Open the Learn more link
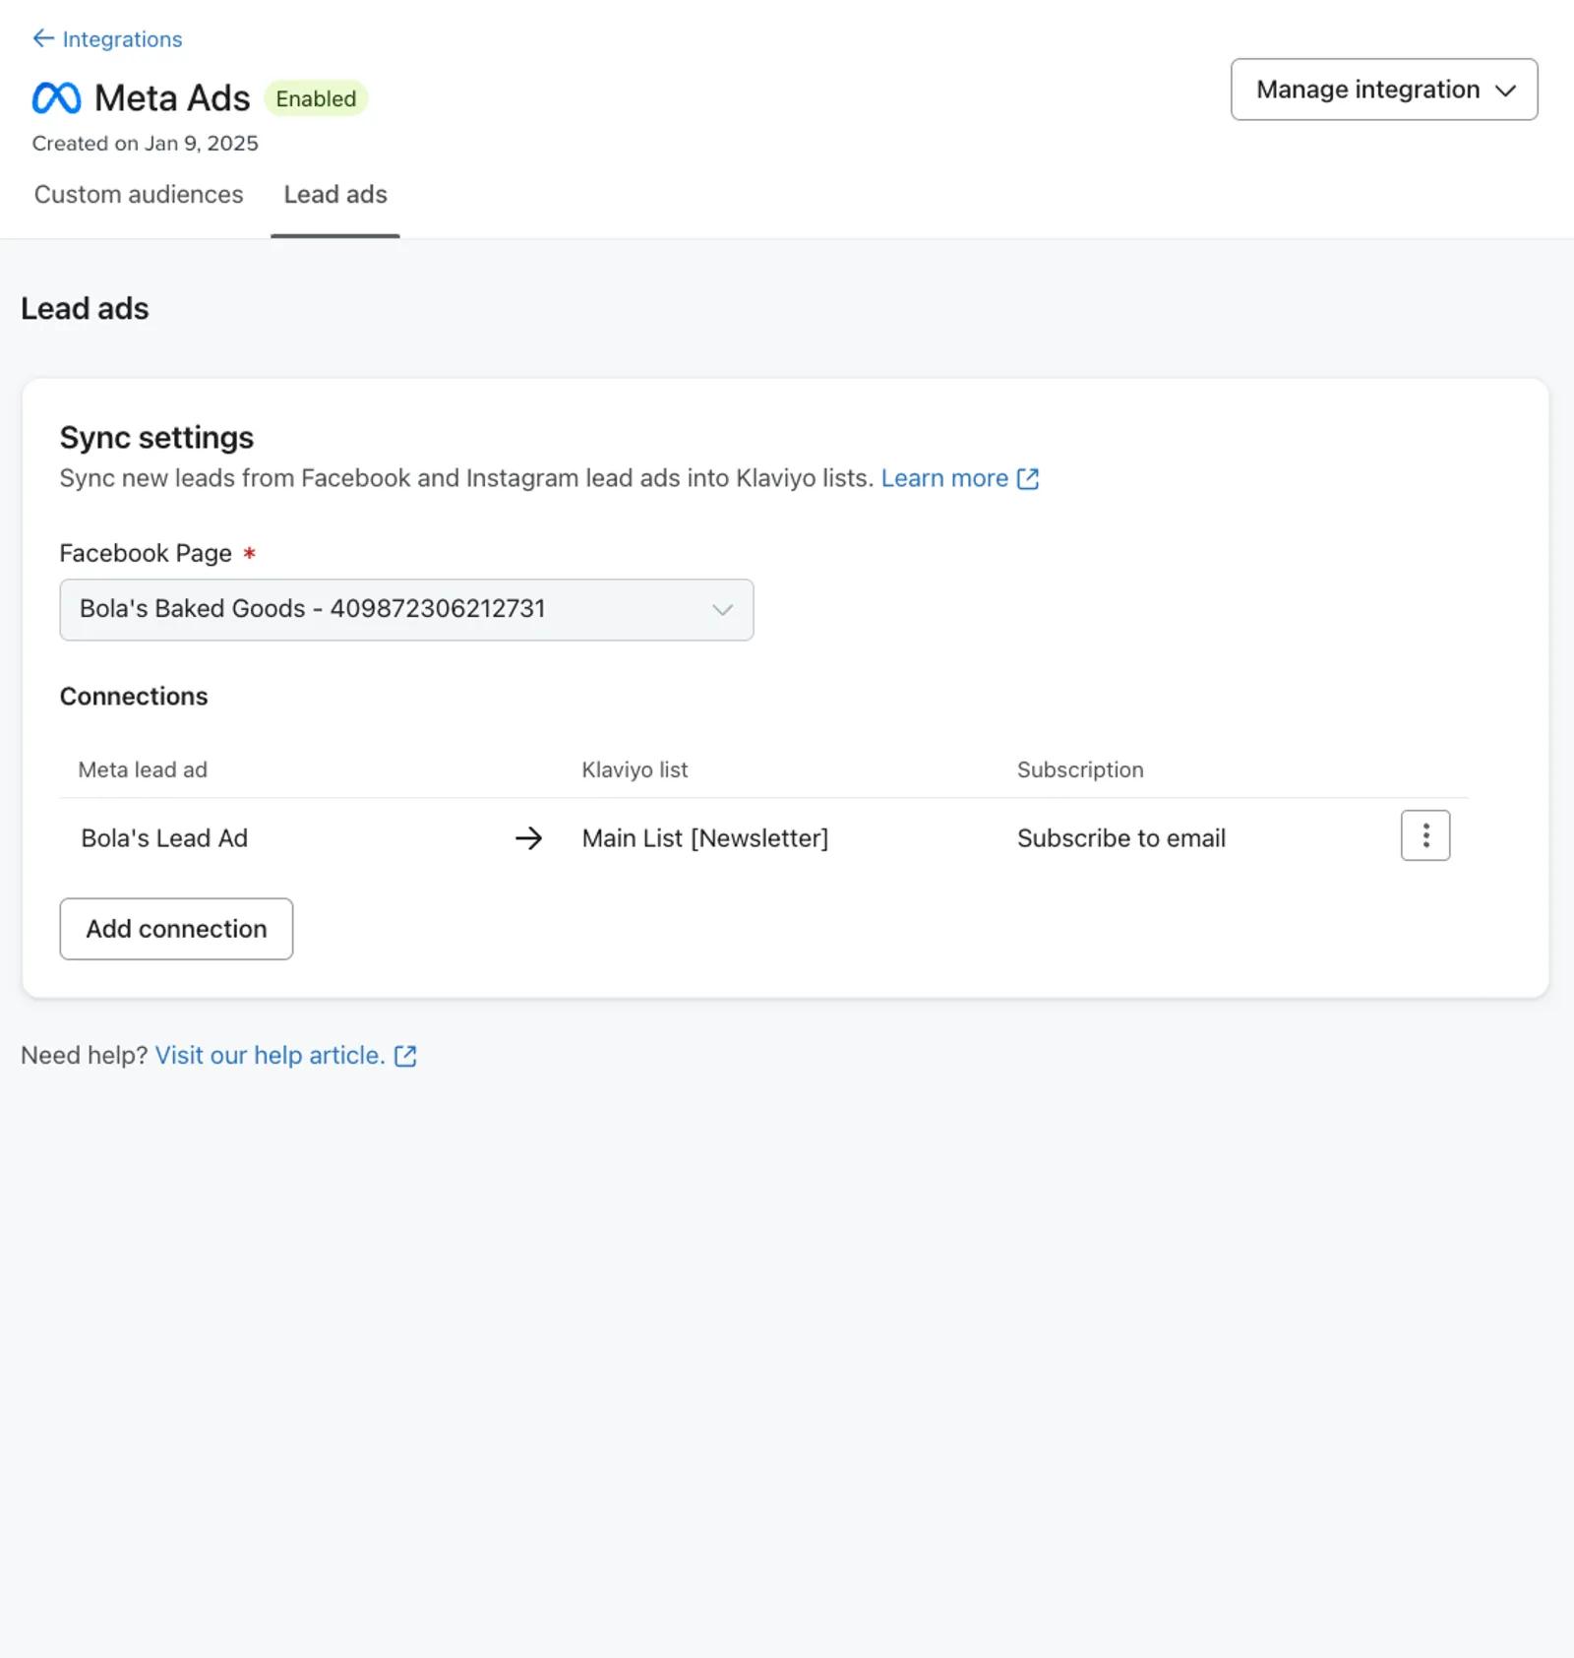The height and width of the screenshot is (1658, 1574). (x=944, y=478)
